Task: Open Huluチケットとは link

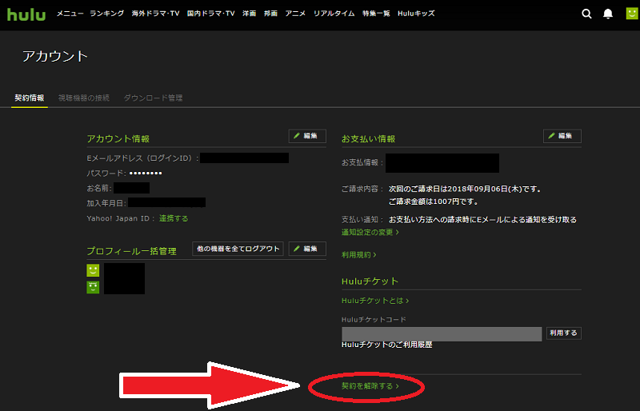Action: (x=375, y=301)
